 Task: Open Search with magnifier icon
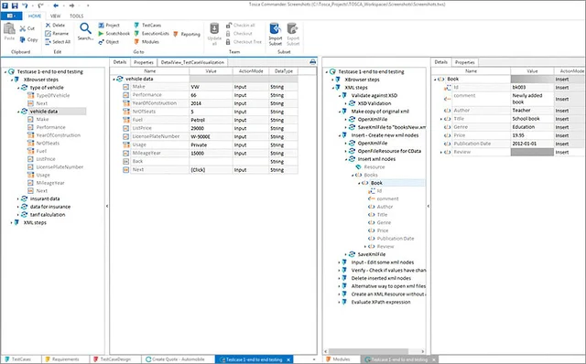85,28
